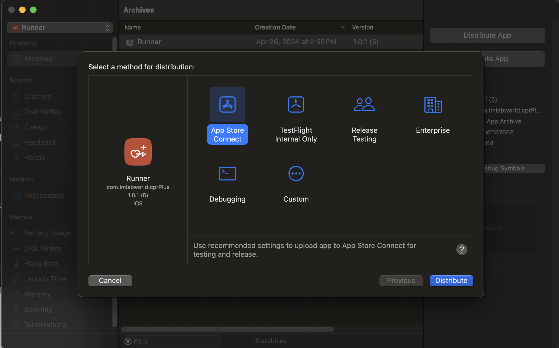Image resolution: width=559 pixels, height=348 pixels.
Task: Open the Feedback report
Action: [x=40, y=142]
